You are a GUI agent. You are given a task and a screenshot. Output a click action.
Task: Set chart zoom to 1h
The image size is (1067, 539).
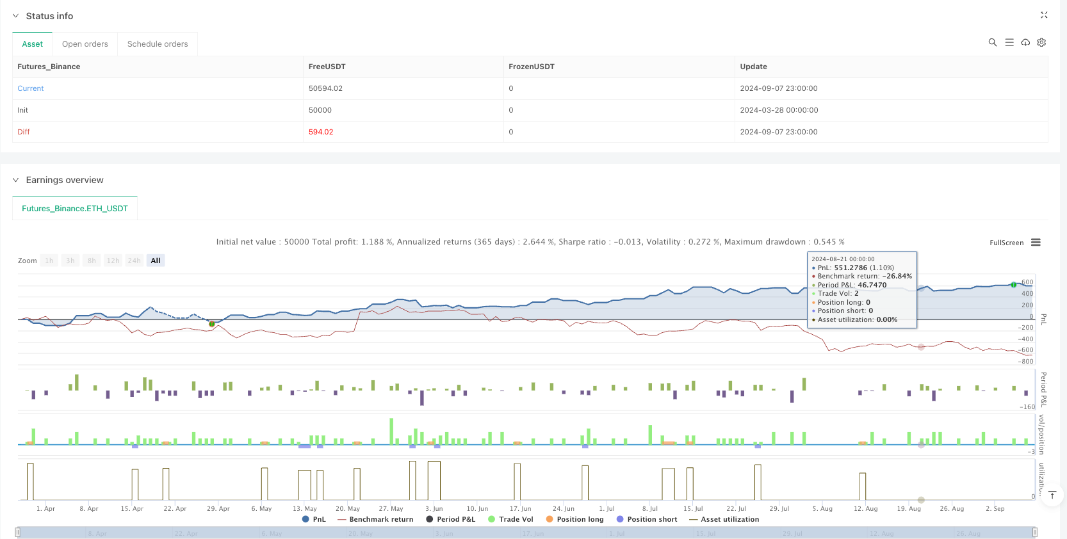tap(49, 261)
